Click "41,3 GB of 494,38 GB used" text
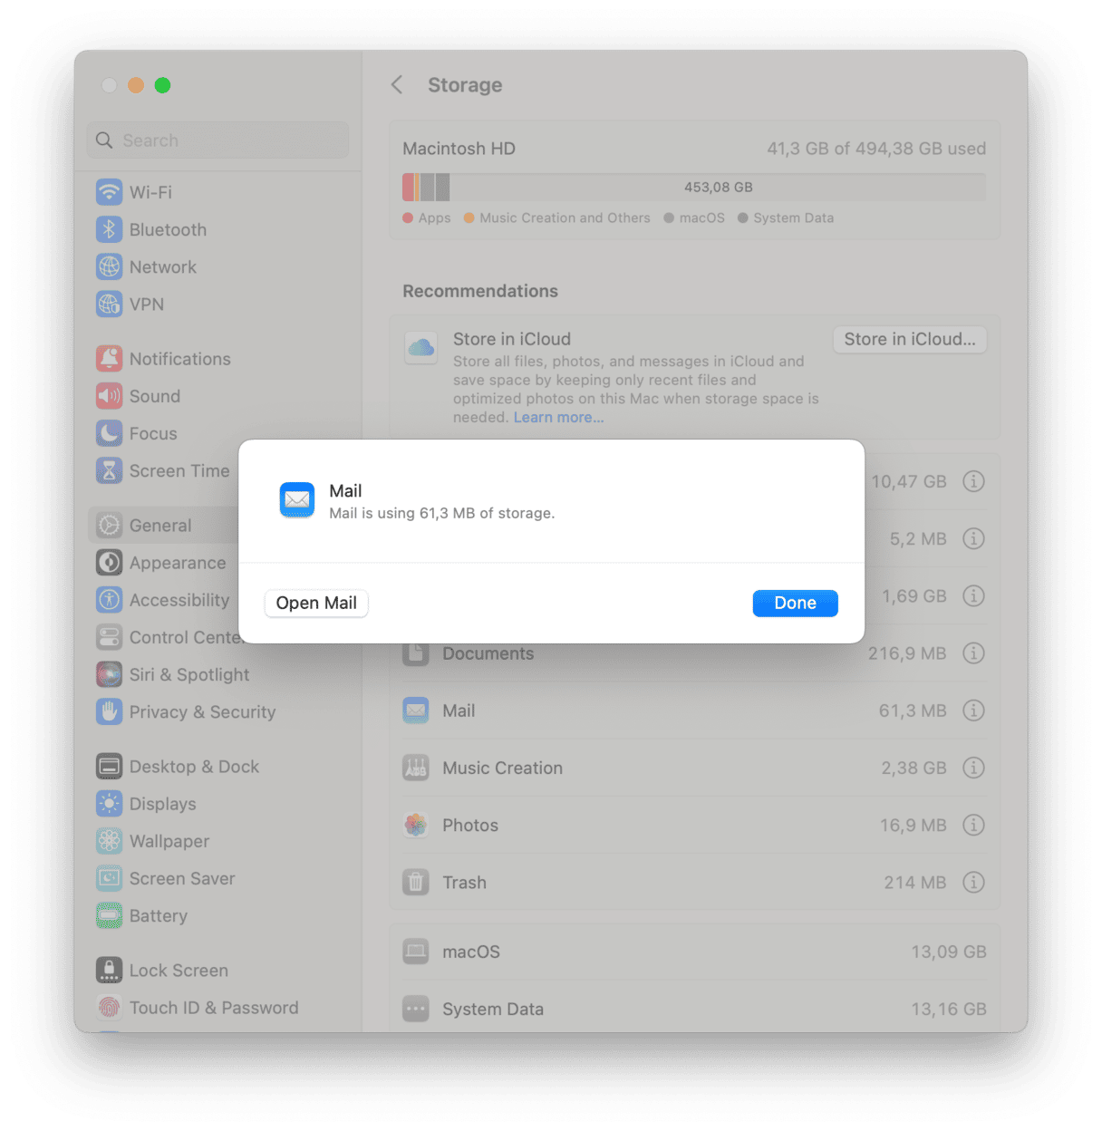 pos(876,149)
